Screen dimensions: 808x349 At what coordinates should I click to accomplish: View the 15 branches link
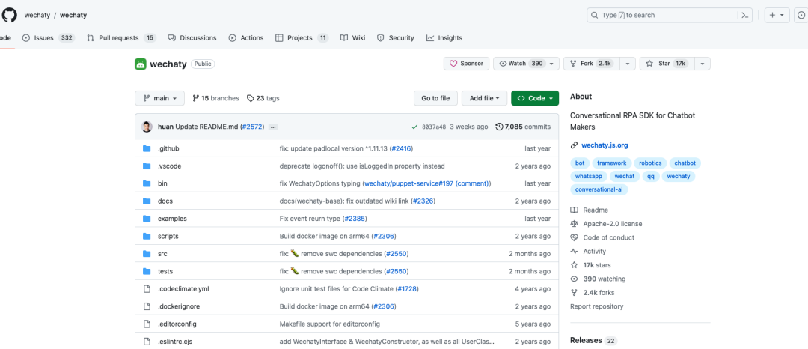click(215, 98)
